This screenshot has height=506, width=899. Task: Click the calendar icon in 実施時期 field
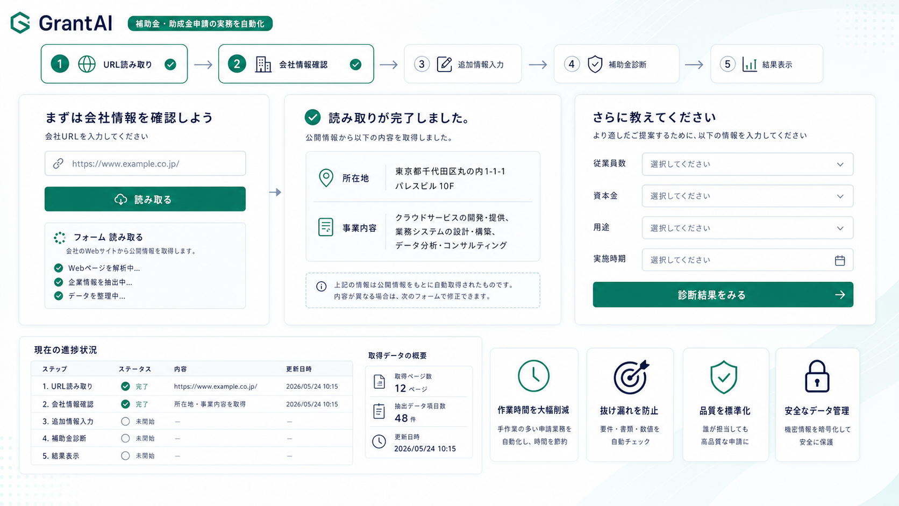click(840, 260)
